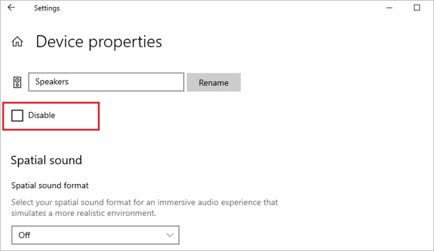Click the Spatial sound format label
The height and width of the screenshot is (251, 434).
click(x=50, y=186)
